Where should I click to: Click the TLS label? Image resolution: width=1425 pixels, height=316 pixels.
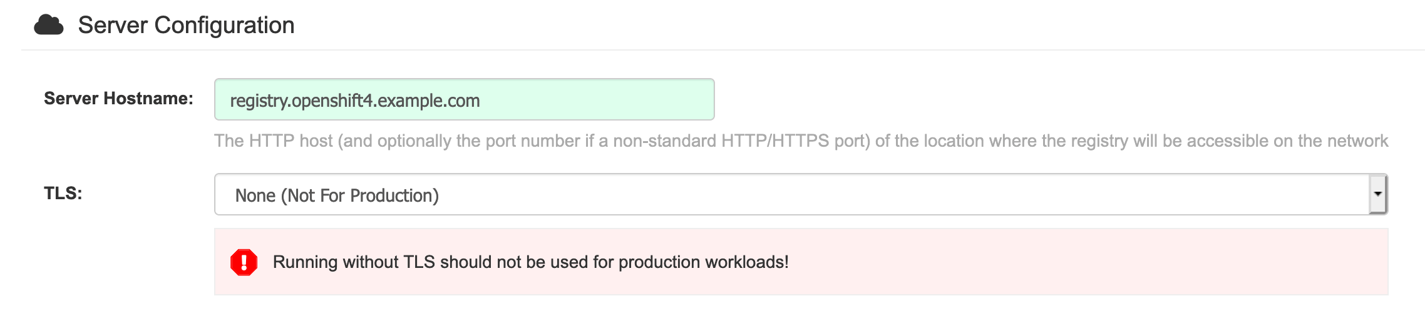coord(63,193)
